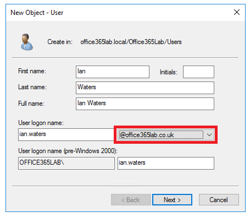
Task: Focus the Last name field containing Waters
Action: 145,88
